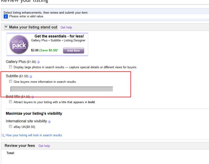Open Get help beside listing stand out

click(66, 27)
